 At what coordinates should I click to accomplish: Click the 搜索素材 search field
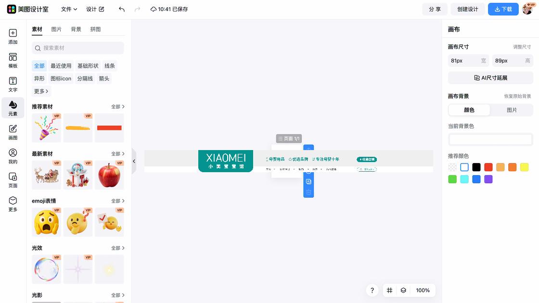point(78,48)
